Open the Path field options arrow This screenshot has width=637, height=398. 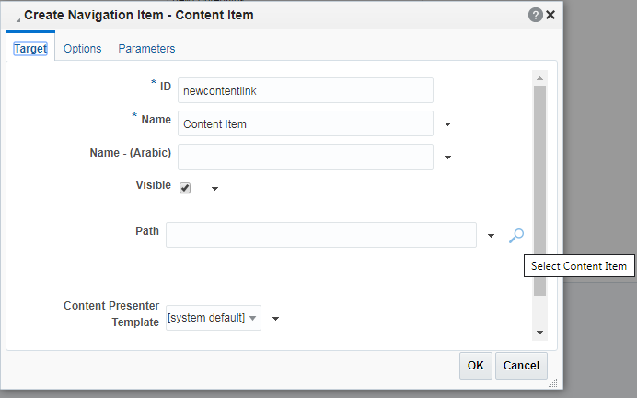pos(491,236)
